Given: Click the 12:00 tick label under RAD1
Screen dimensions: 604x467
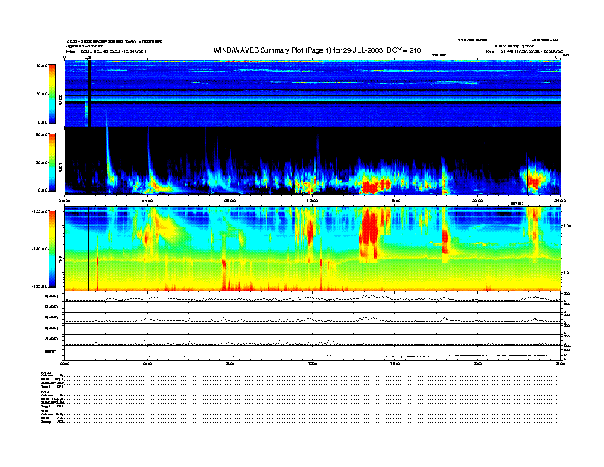Looking at the screenshot, I should pos(313,201).
